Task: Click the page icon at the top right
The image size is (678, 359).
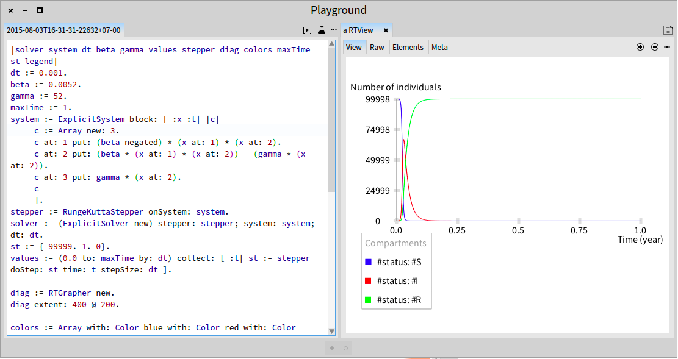Action: coord(668,30)
